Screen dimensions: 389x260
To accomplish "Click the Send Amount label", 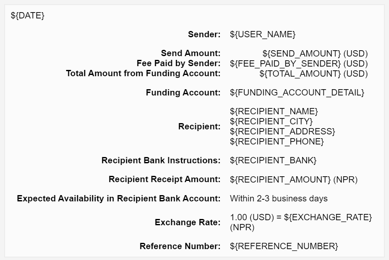I will click(191, 54).
